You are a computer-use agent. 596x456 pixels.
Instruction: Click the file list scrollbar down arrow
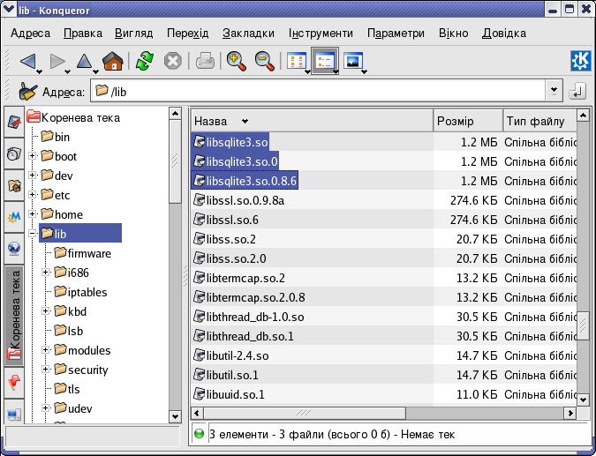pos(583,400)
